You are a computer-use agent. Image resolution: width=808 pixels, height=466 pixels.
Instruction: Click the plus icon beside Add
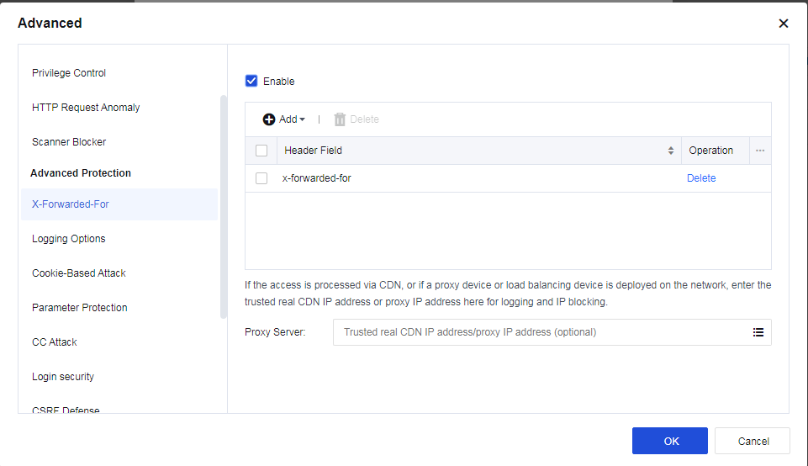(x=269, y=119)
